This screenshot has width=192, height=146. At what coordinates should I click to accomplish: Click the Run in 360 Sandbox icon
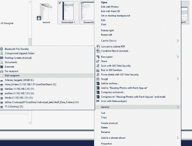pyautogui.click(x=98, y=70)
